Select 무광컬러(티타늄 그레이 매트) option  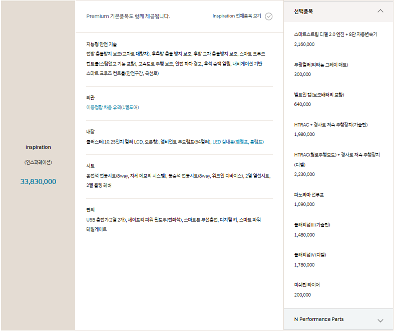pyautogui.click(x=321, y=65)
